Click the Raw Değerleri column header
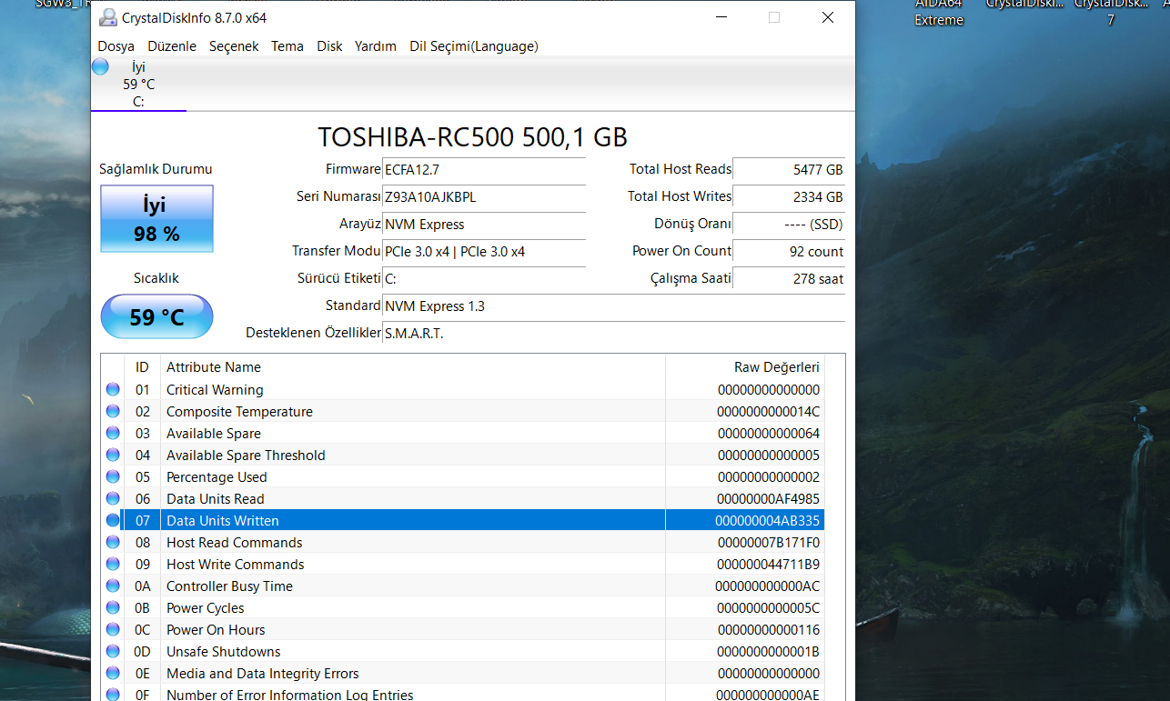Screen dimensions: 1170x701 click(776, 367)
